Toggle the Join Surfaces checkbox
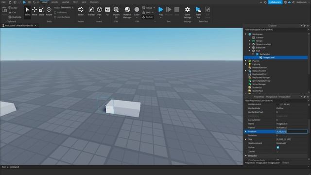Viewport: 311px width, 175px height. pyautogui.click(x=55, y=17)
